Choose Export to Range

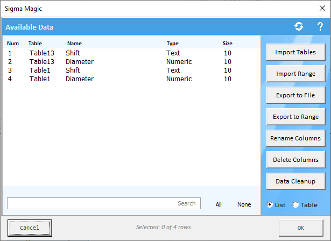click(295, 117)
